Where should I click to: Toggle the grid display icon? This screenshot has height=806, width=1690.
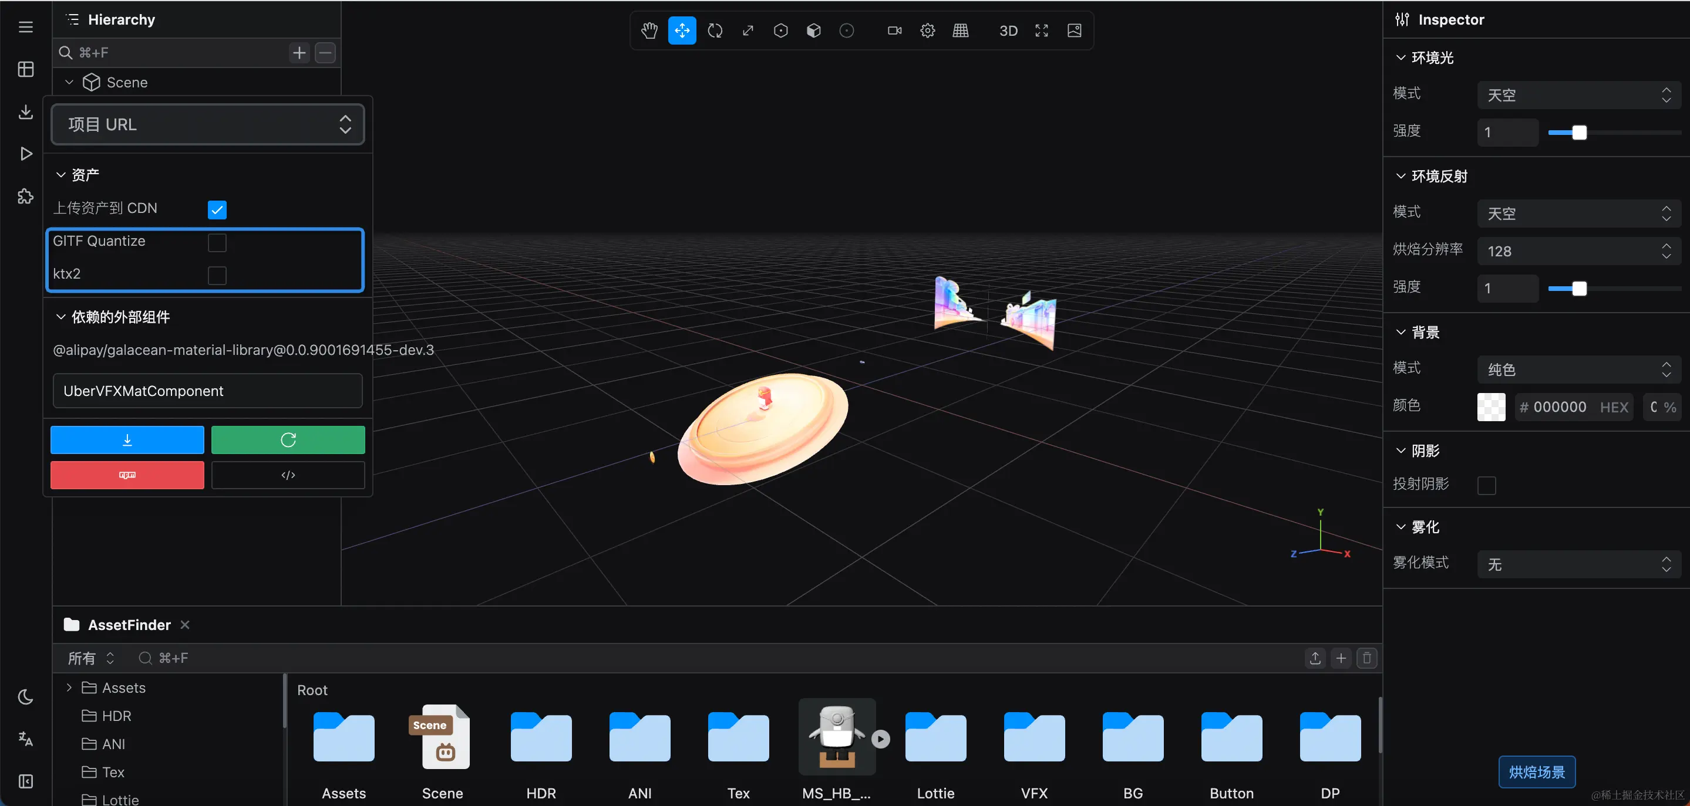(x=961, y=31)
